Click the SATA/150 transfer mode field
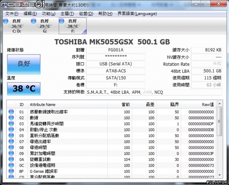Viewport: 229px width, 185px height. 116,78
